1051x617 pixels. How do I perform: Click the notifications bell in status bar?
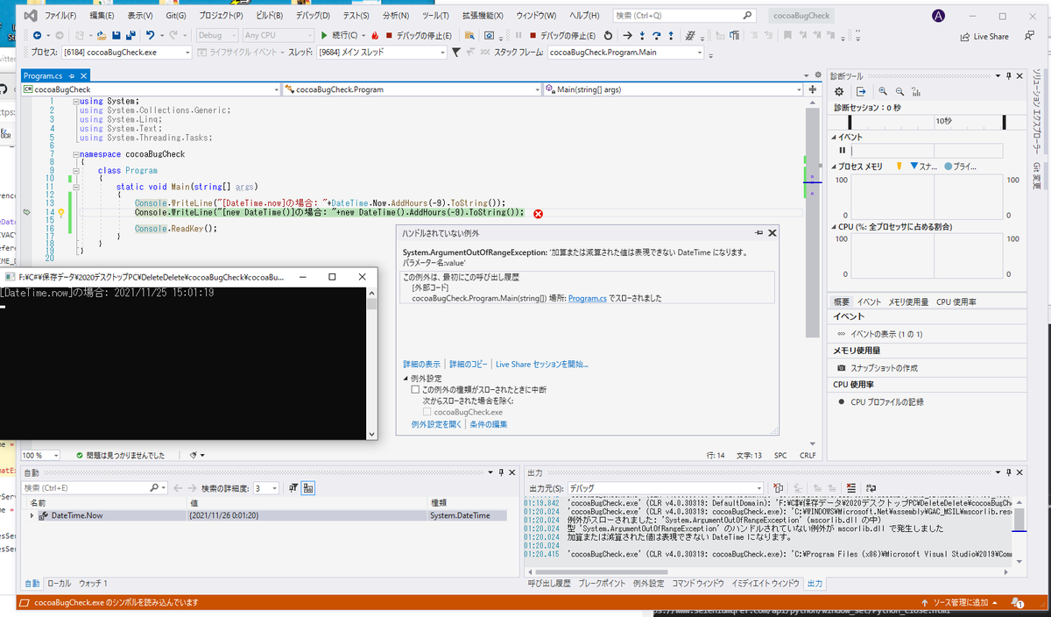[x=1018, y=603]
